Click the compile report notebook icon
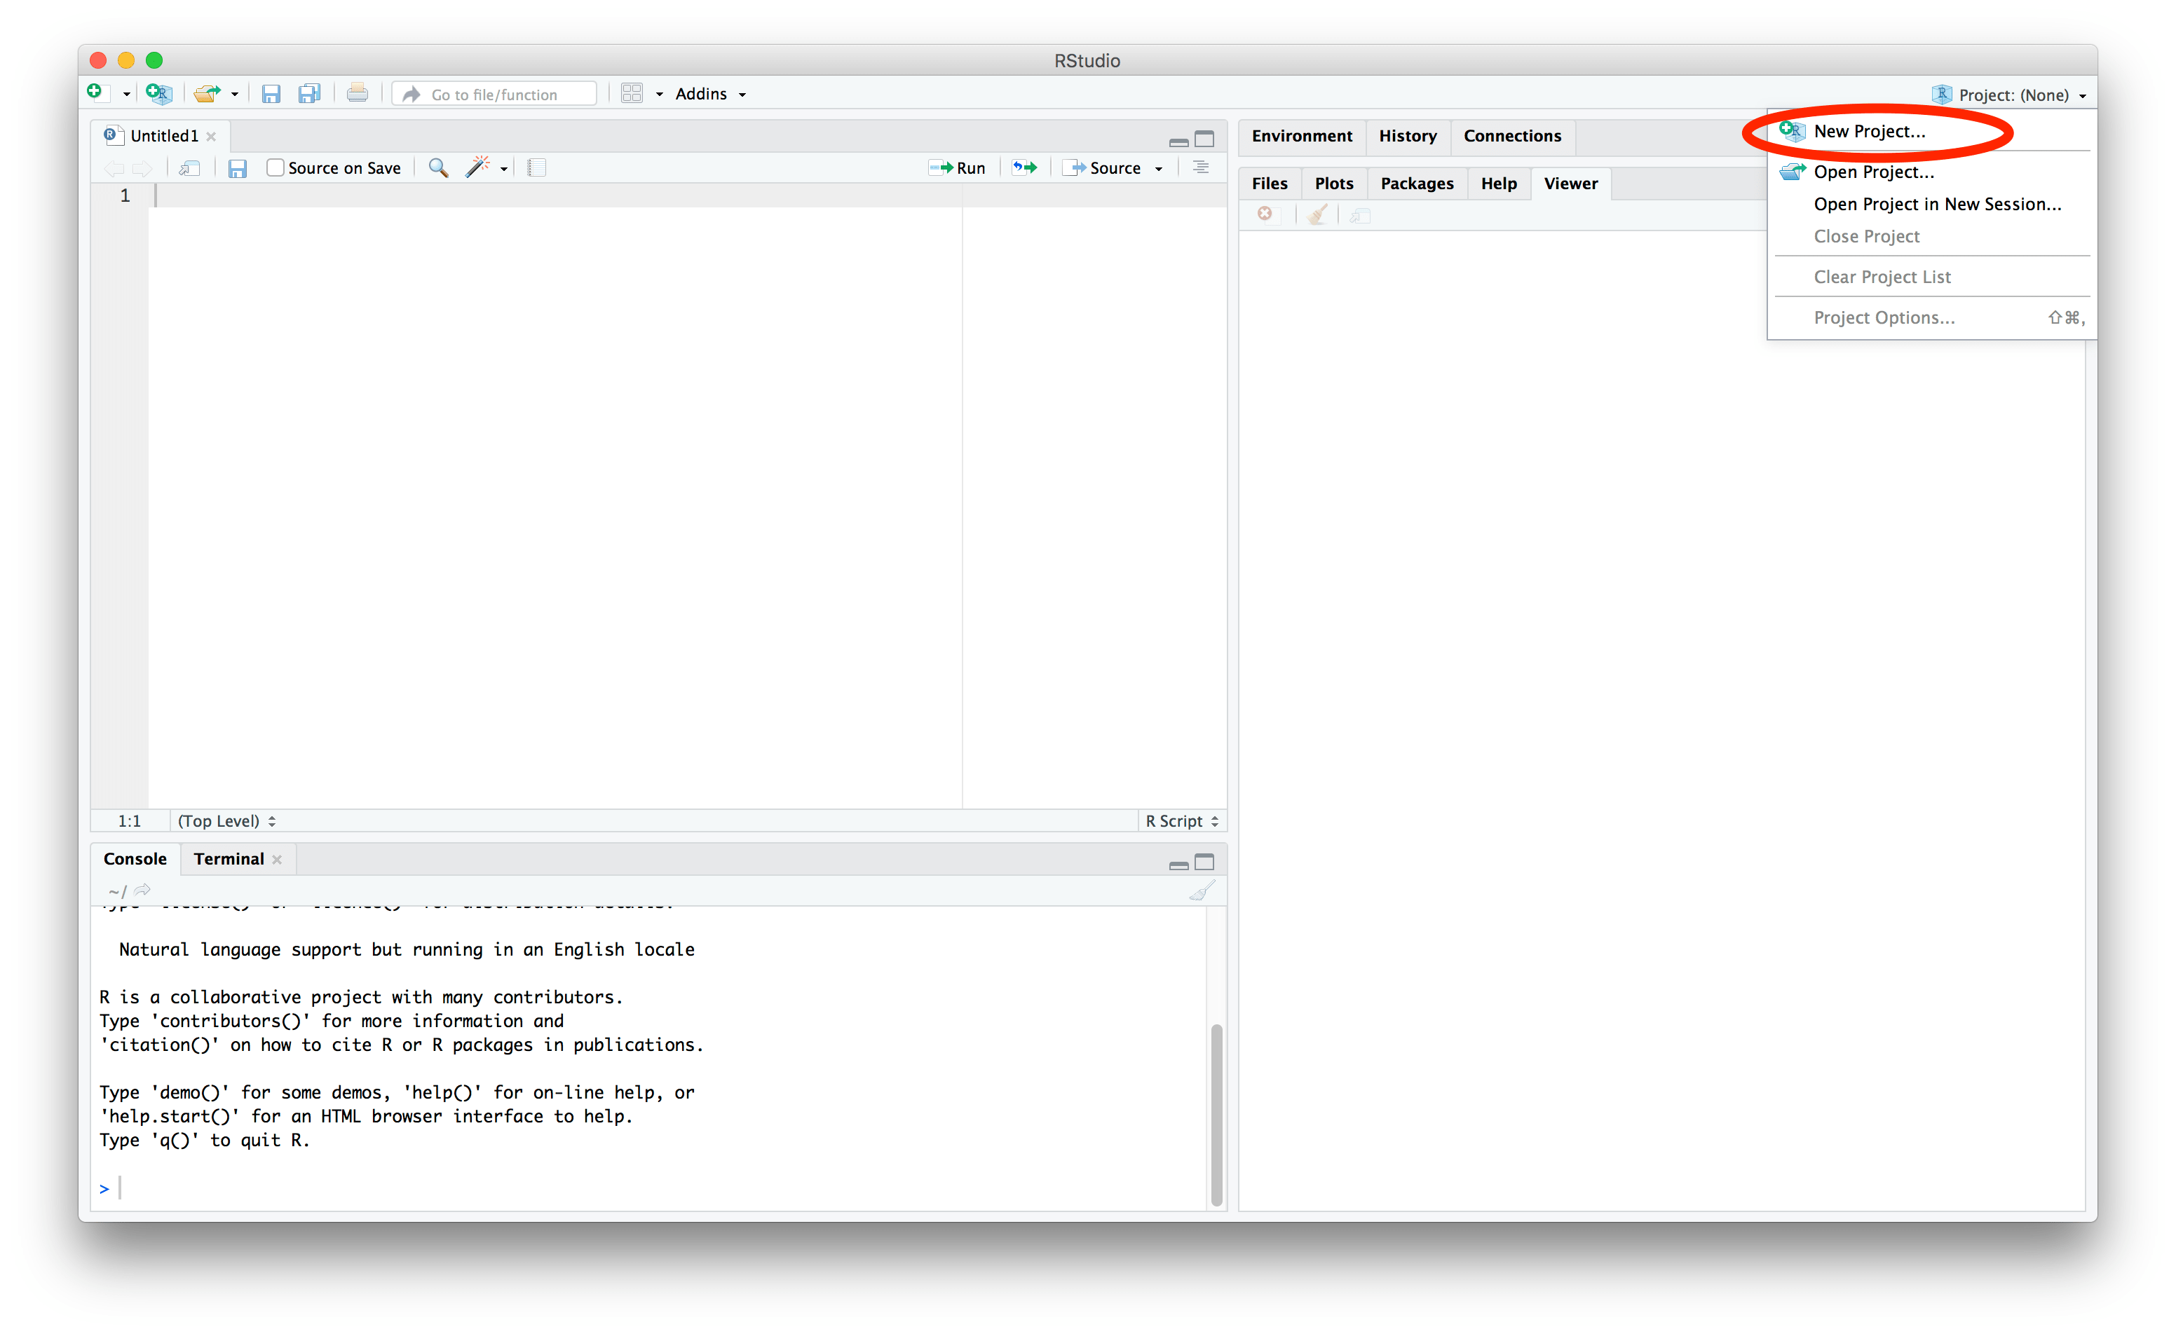The image size is (2176, 1334). point(536,167)
